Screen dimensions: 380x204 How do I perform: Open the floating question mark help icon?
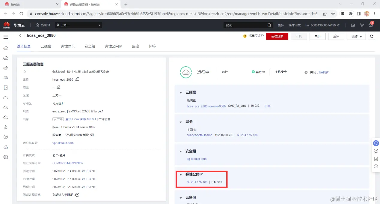tap(376, 151)
